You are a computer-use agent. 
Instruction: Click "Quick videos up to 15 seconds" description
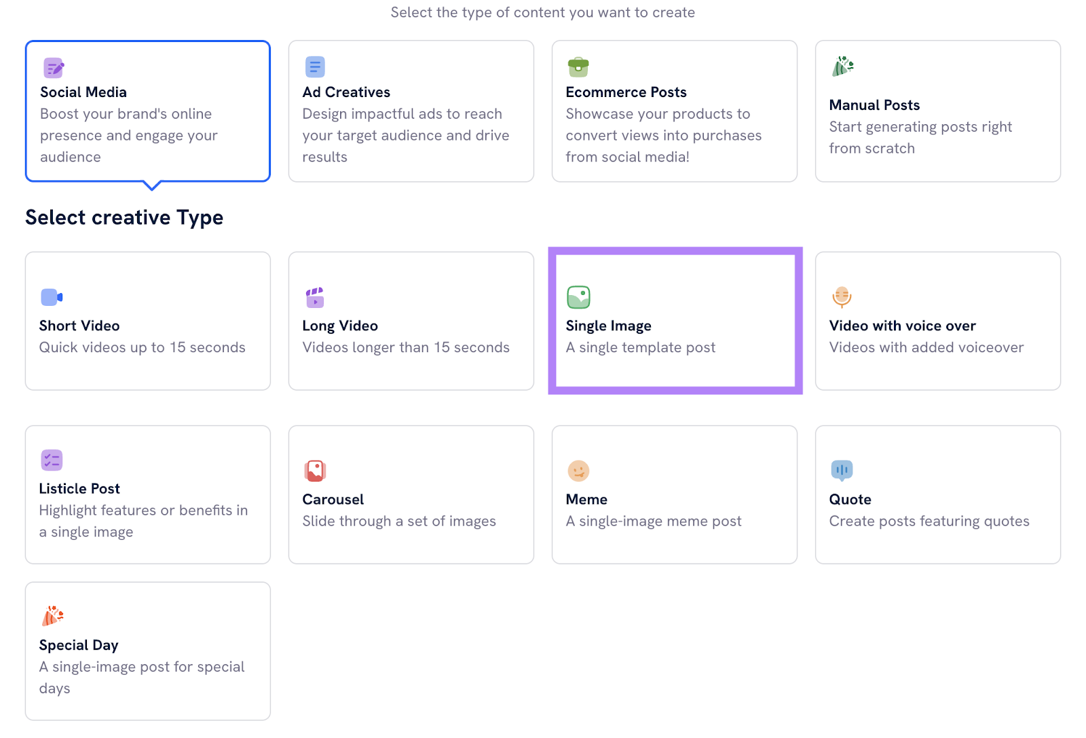[142, 347]
